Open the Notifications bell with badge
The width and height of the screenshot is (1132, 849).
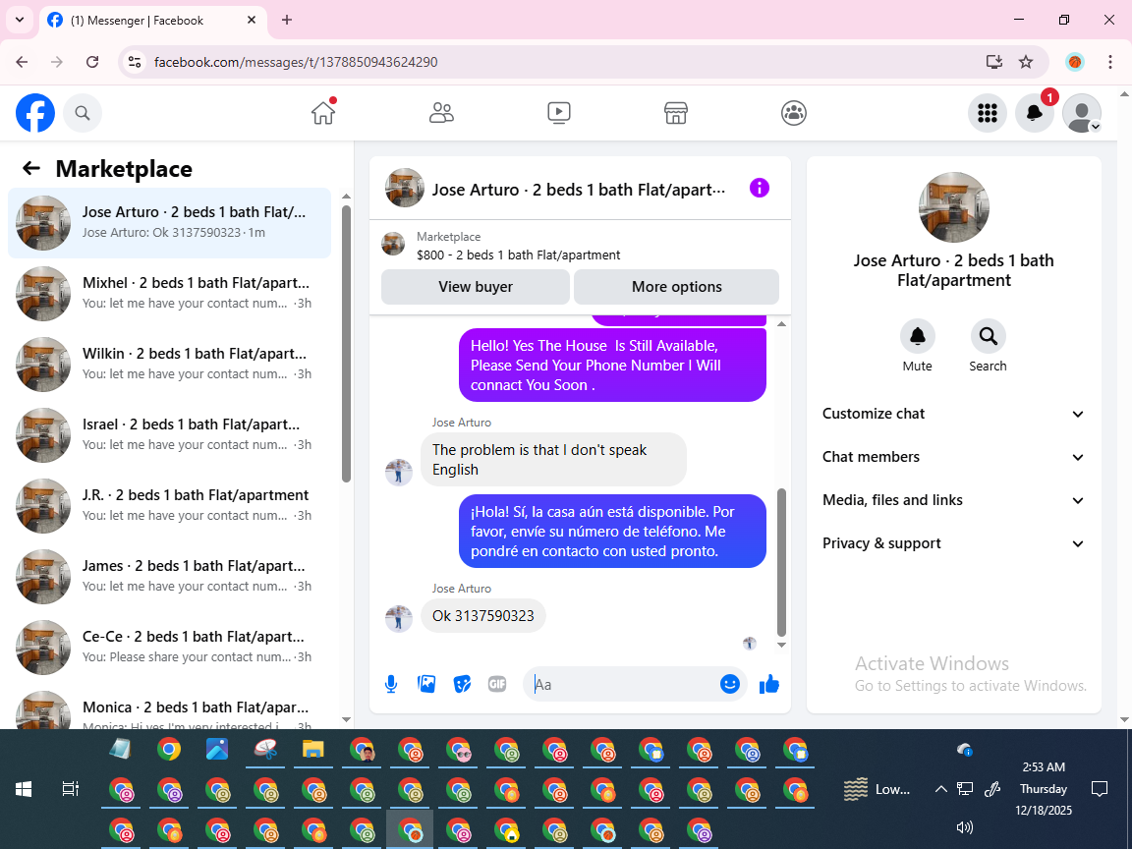[x=1035, y=113]
